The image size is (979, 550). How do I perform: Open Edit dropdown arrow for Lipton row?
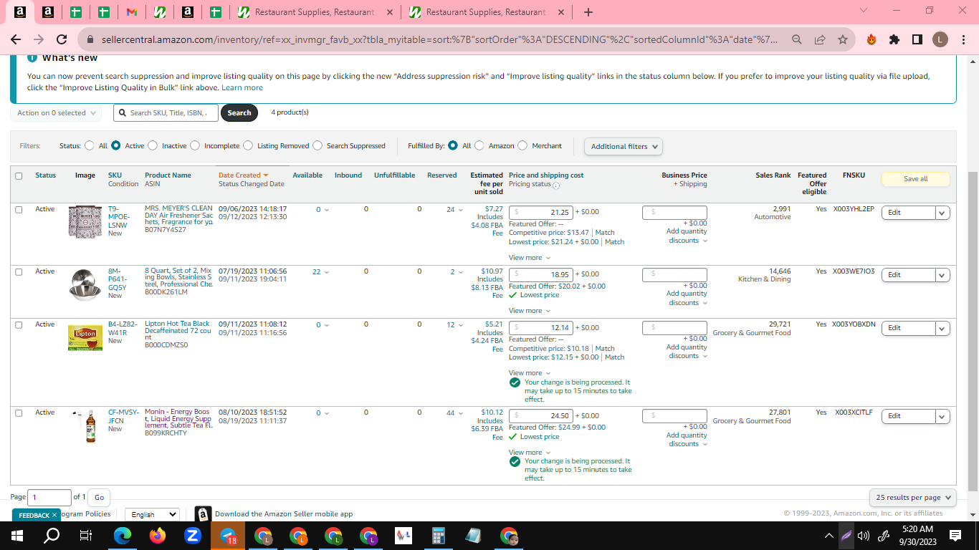pos(942,328)
